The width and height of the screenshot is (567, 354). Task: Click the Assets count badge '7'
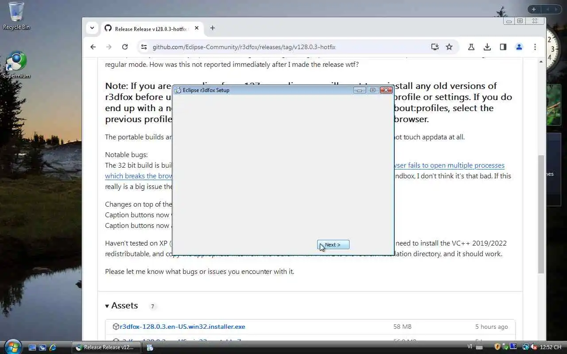152,306
